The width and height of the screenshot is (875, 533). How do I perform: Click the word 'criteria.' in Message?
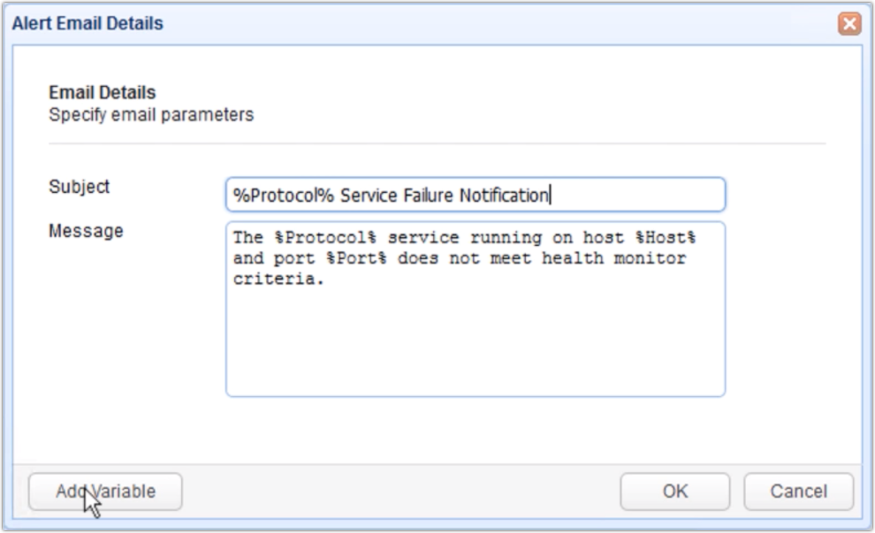(x=278, y=279)
